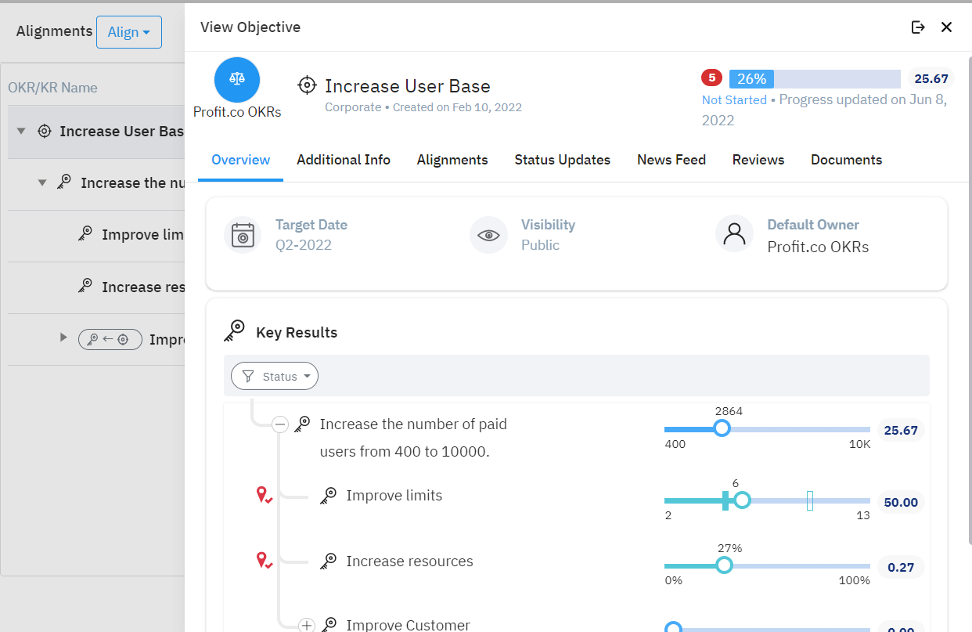Open the Status Updates tab
The image size is (972, 632).
click(562, 160)
